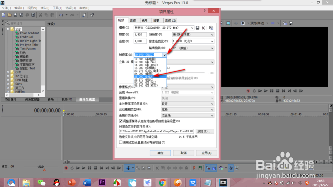
Task: Switch to the 标尺 tab
Action: tap(145, 21)
